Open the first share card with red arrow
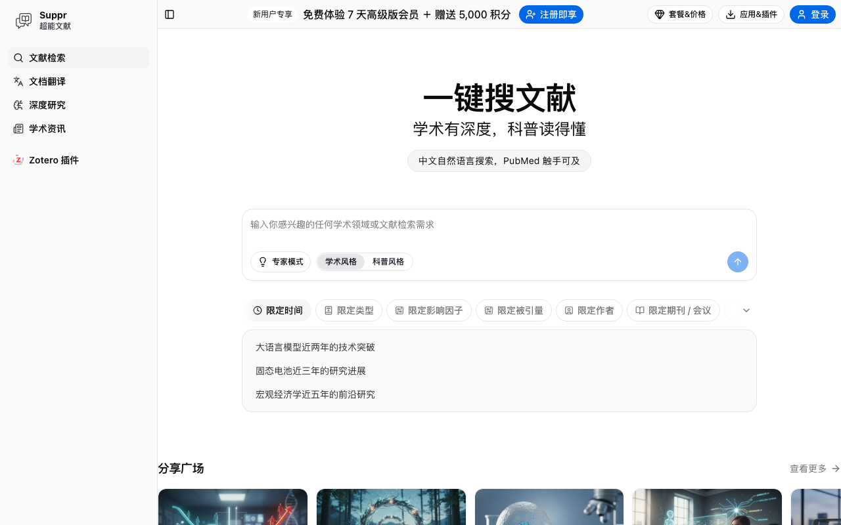The width and height of the screenshot is (841, 525). coord(233,507)
